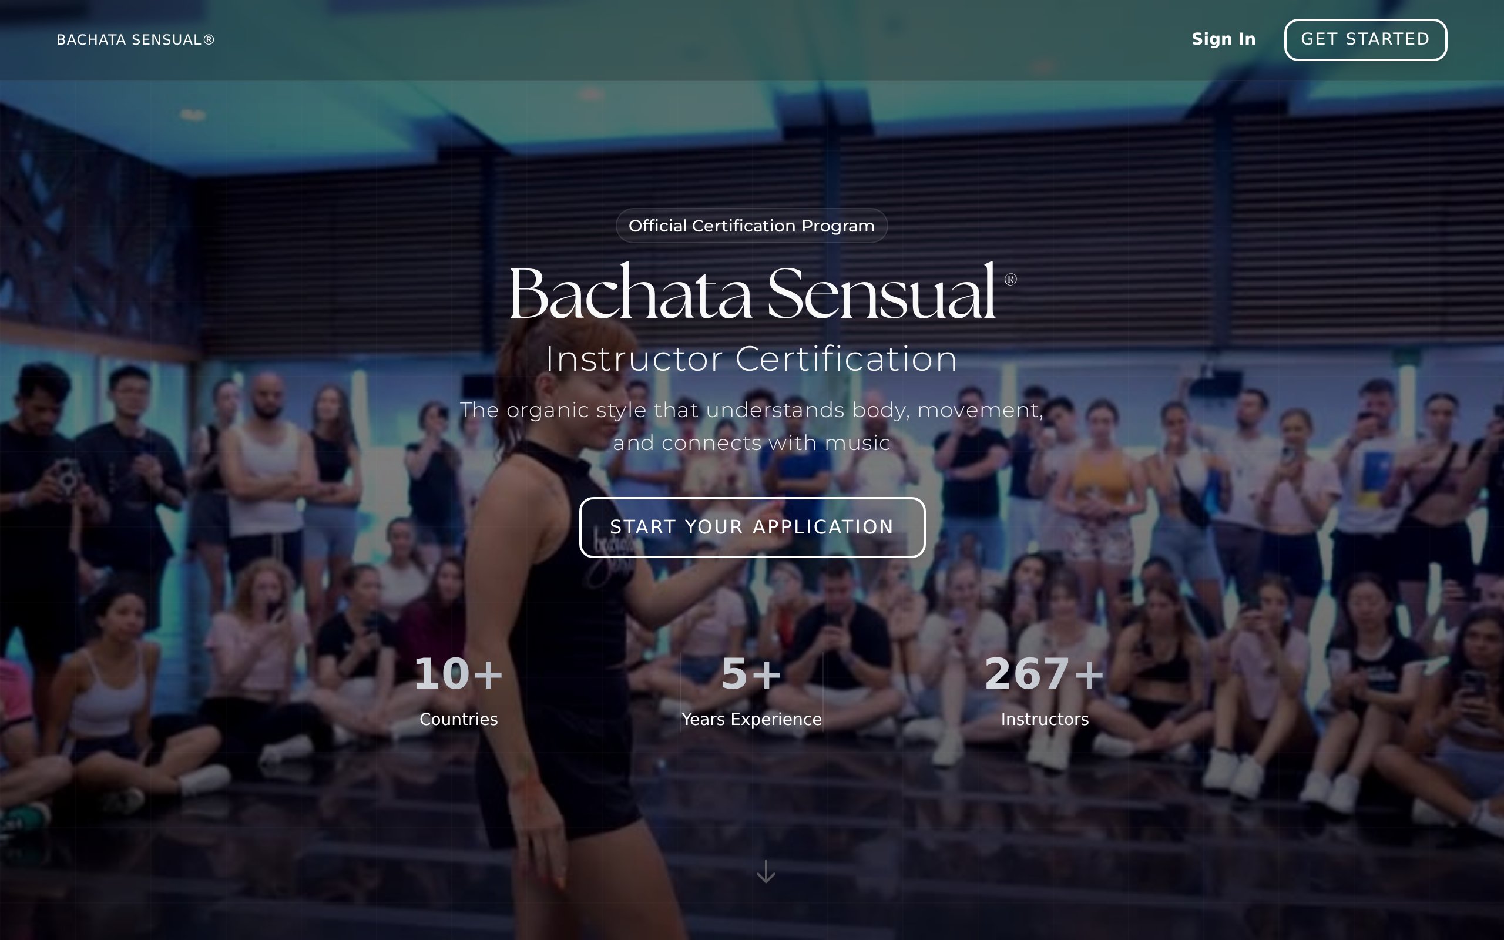The height and width of the screenshot is (940, 1504).
Task: Select the 5+ statistic number
Action: tap(751, 674)
